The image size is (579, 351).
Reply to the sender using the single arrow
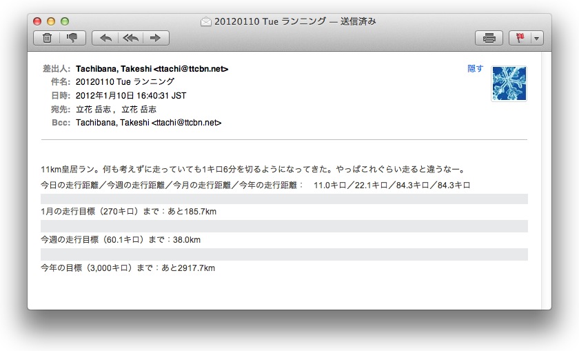pos(105,38)
